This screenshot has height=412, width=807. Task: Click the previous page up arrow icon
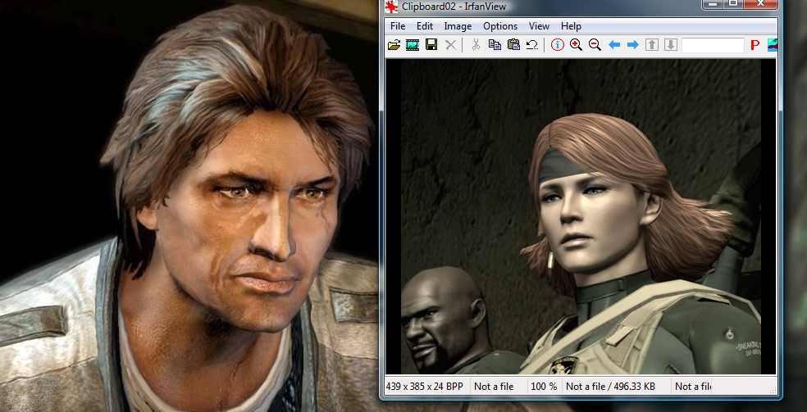[x=651, y=45]
